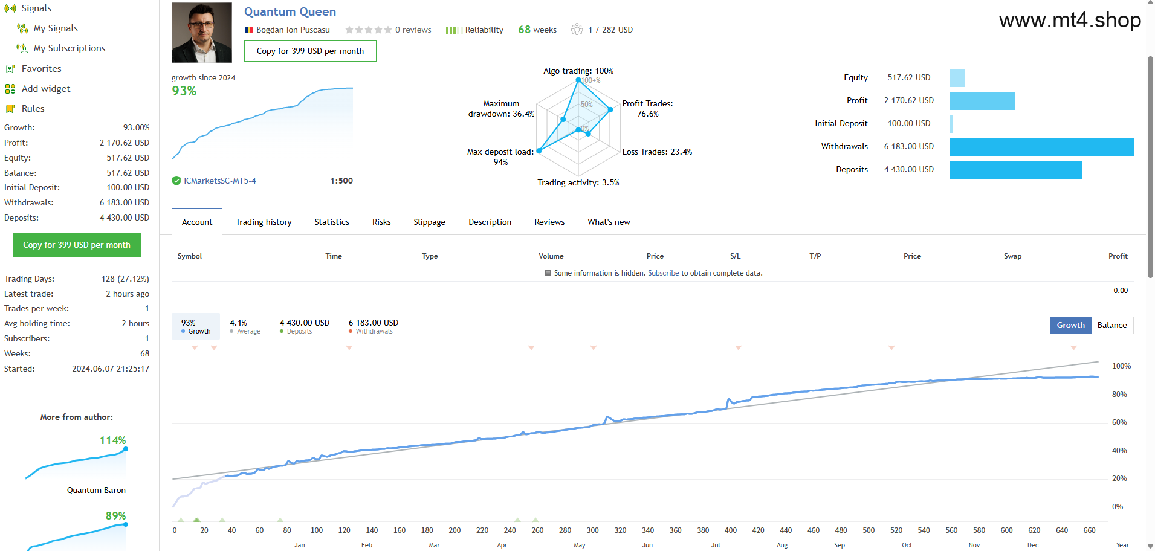The image size is (1155, 551).
Task: Click the Equity light-blue bar
Action: pyautogui.click(x=957, y=78)
